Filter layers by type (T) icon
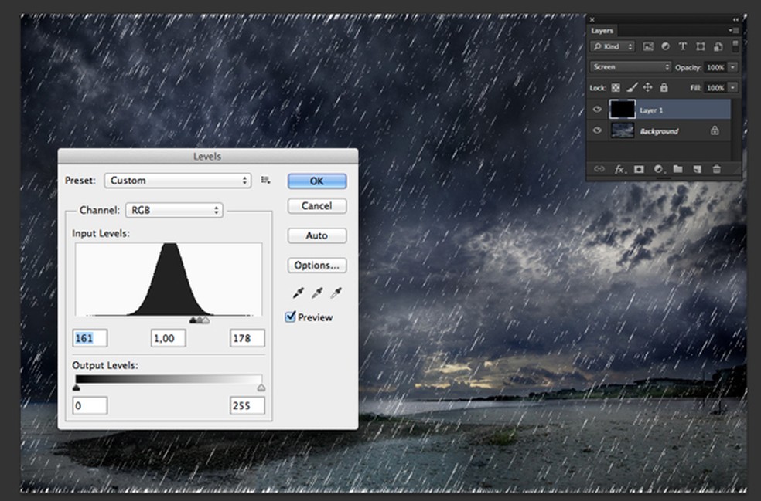The height and width of the screenshot is (501, 761). point(683,46)
